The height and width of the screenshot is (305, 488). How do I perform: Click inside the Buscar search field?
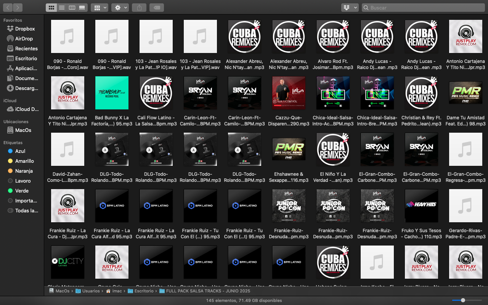[423, 8]
